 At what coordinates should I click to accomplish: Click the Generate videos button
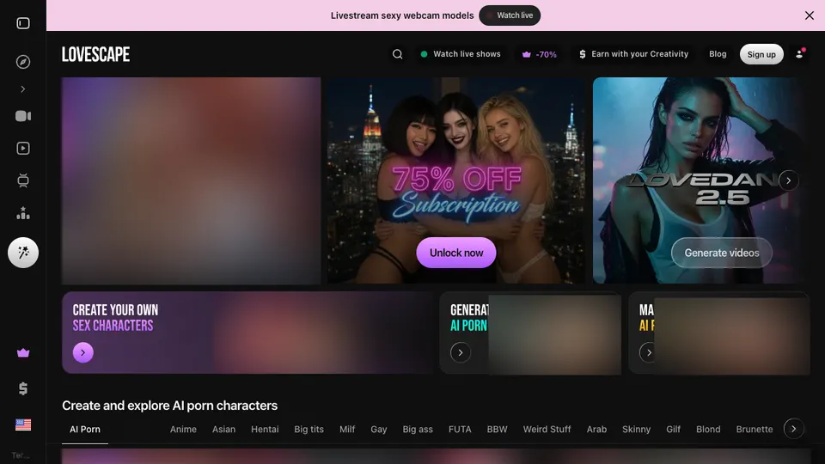coord(721,253)
